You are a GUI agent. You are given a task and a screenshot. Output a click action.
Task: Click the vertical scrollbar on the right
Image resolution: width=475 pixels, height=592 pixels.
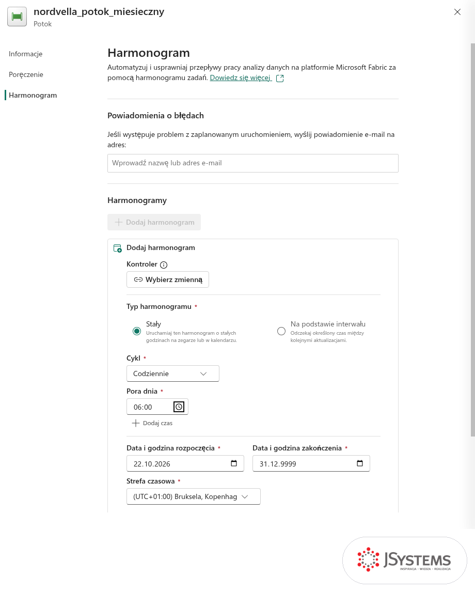473,240
